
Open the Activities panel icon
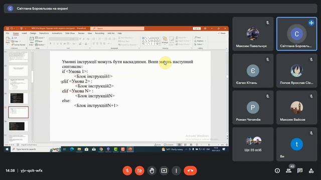(311, 170)
